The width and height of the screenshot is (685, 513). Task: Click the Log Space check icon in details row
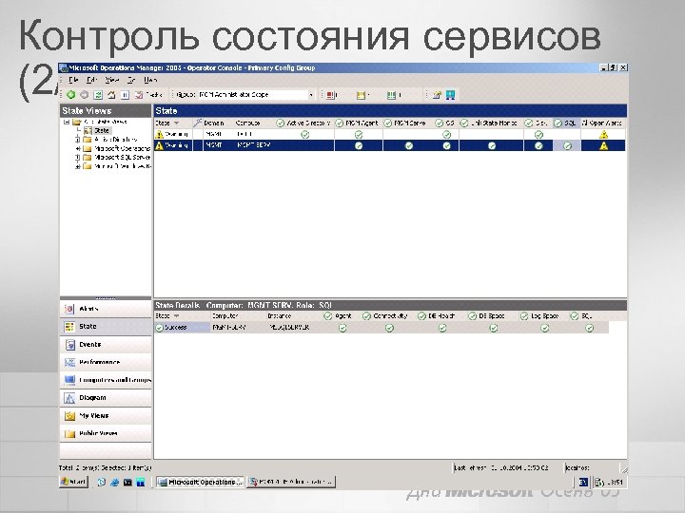[544, 328]
